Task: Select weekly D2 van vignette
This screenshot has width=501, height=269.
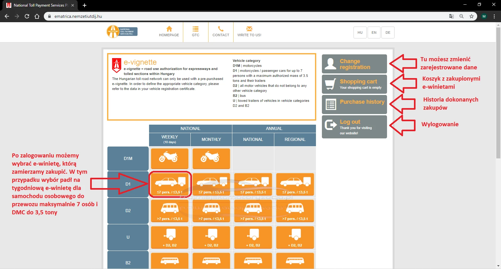Action: coord(170,211)
